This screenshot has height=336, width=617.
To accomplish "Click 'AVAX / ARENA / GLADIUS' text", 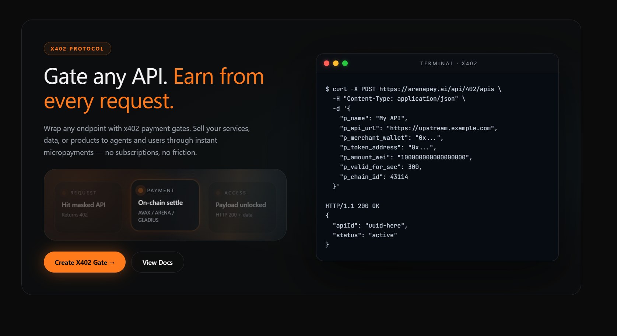I will pyautogui.click(x=156, y=216).
